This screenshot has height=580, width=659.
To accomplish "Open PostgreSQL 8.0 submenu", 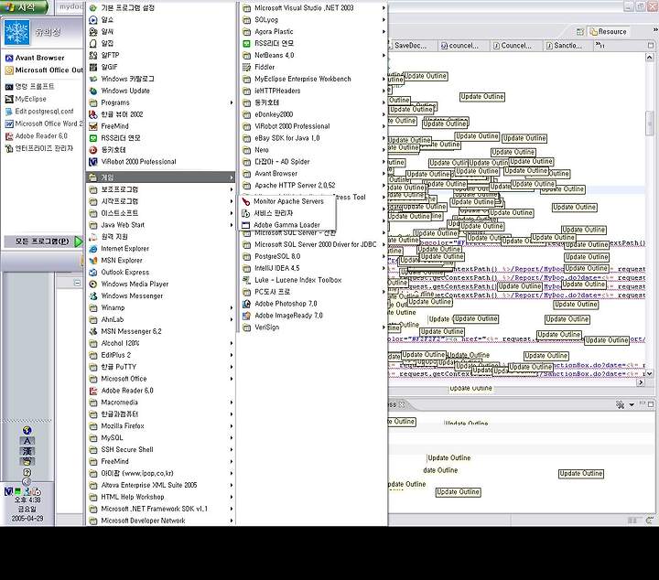I will click(x=313, y=256).
